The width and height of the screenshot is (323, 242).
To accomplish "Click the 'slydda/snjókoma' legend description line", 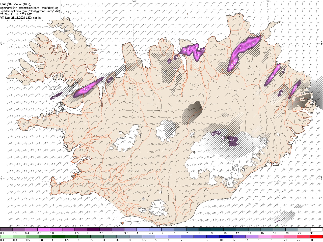I will 30,11.
